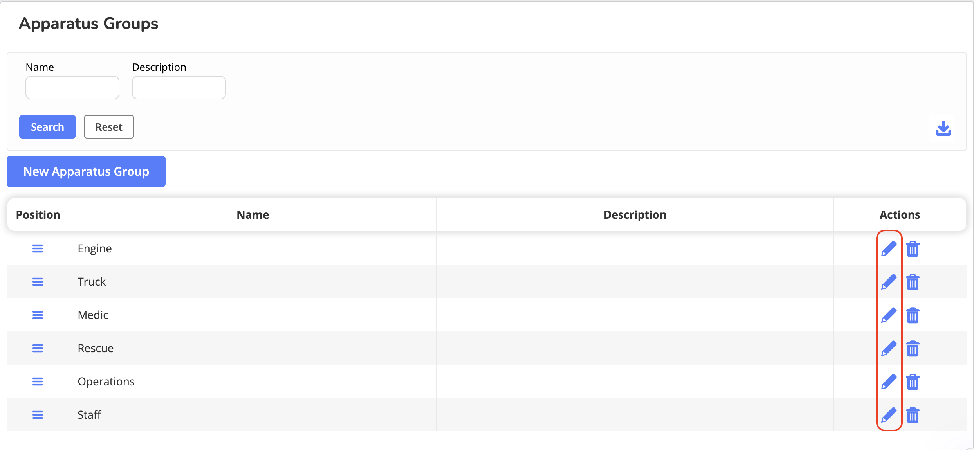
Task: Click edit pencil in Truck row
Action: point(889,282)
